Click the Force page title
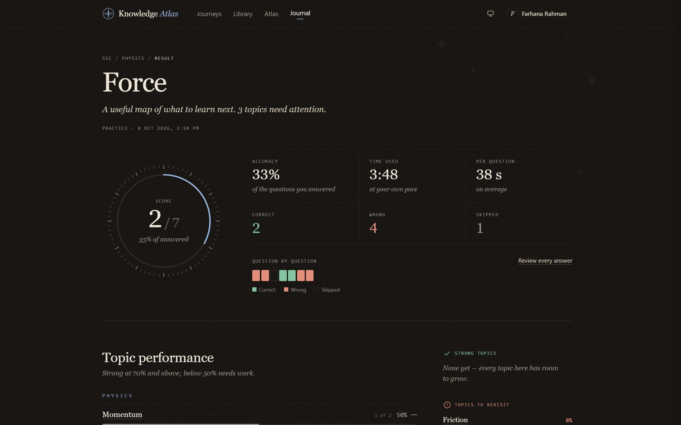Image resolution: width=681 pixels, height=425 pixels. coord(134,82)
